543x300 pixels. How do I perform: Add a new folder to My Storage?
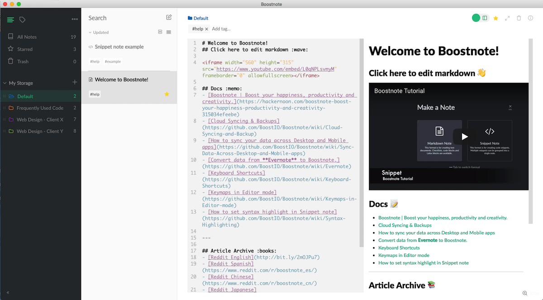[75, 82]
